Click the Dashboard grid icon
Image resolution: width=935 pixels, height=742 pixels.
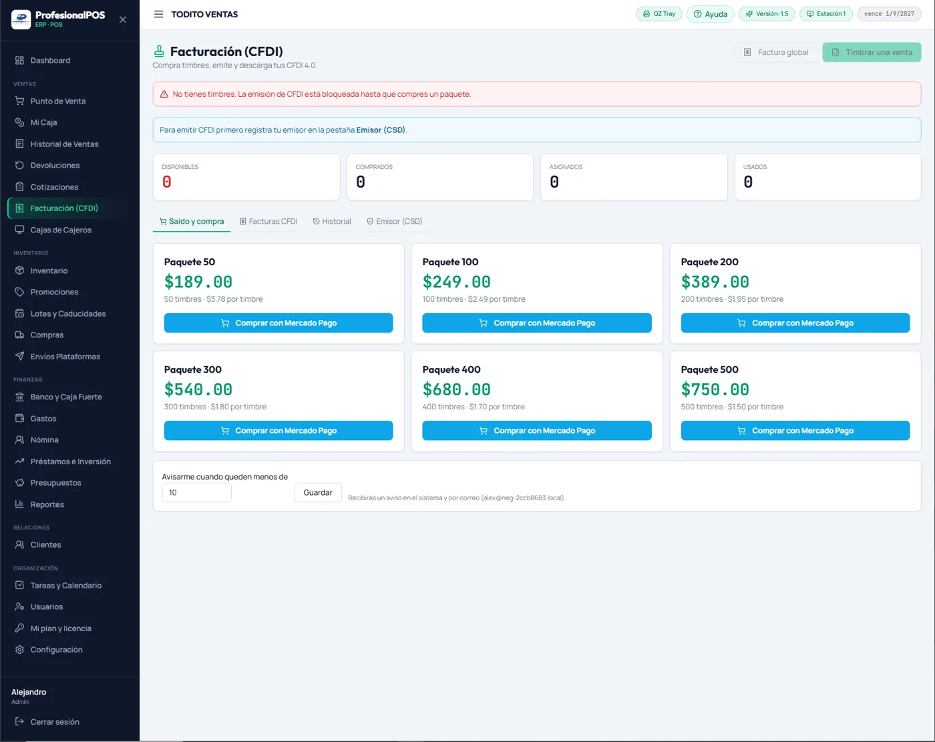(x=19, y=60)
